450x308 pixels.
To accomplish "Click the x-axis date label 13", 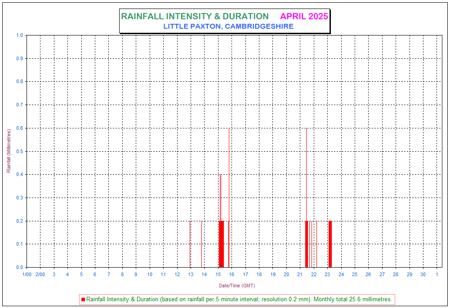I will [x=191, y=274].
